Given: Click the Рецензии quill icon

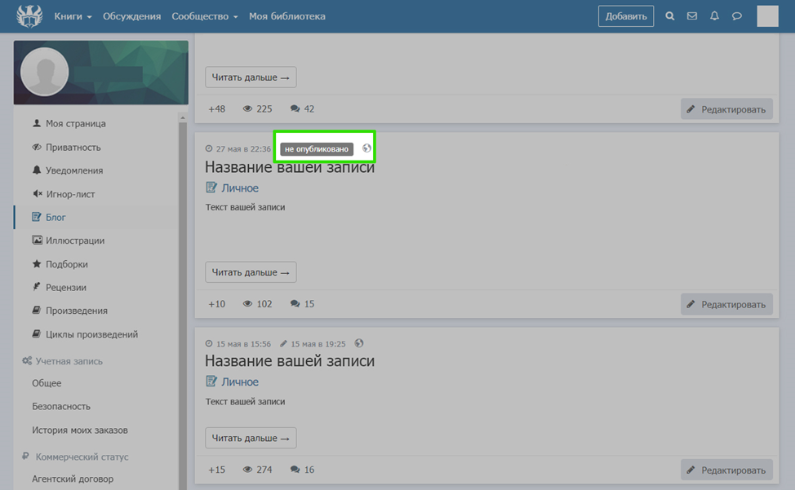Looking at the screenshot, I should (37, 286).
